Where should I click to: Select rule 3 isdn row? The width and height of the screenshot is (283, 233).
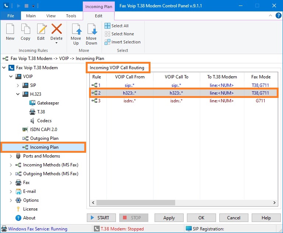(x=184, y=101)
